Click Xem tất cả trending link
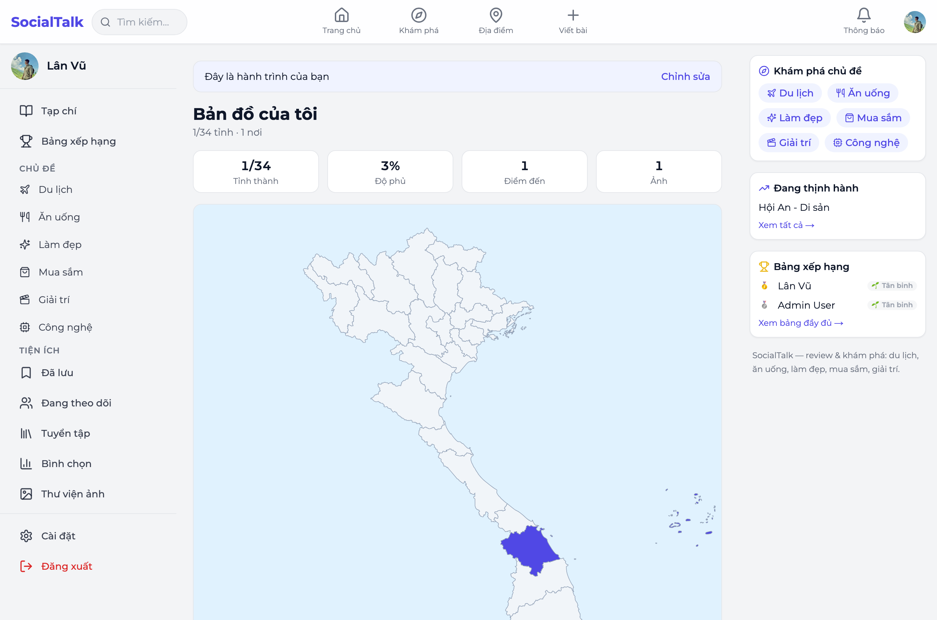Image resolution: width=937 pixels, height=620 pixels. [786, 225]
